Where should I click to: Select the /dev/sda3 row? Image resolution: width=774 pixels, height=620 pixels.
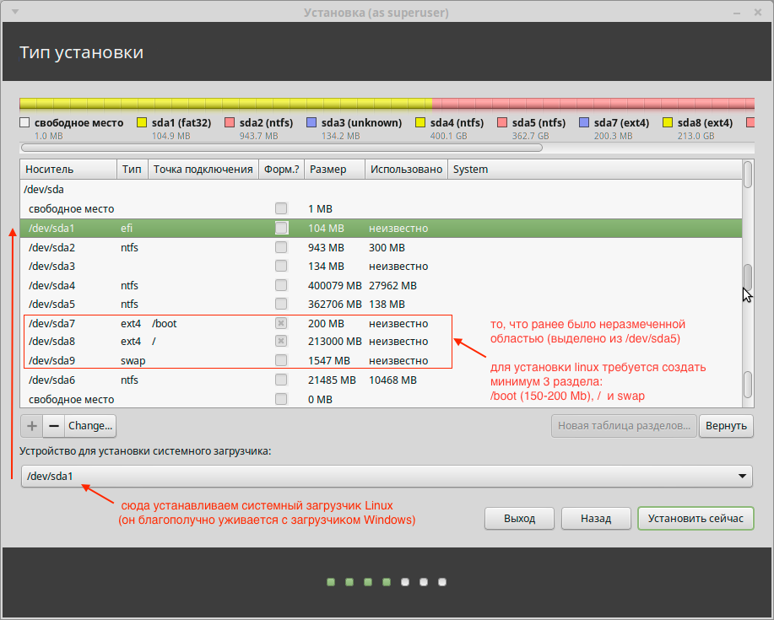381,266
